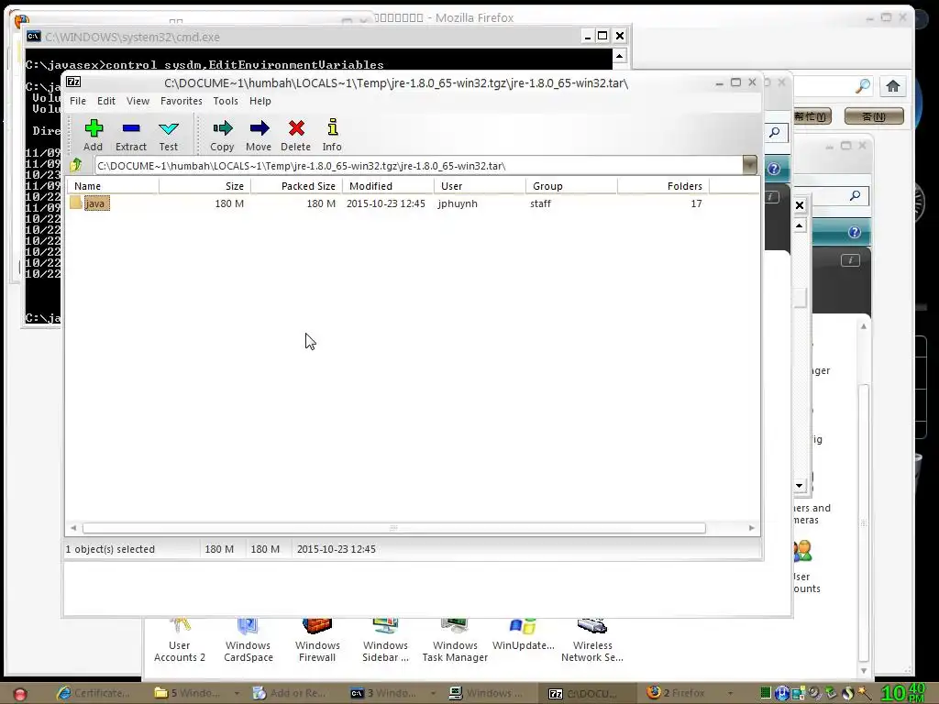Click the top blue help question icon

(x=774, y=169)
